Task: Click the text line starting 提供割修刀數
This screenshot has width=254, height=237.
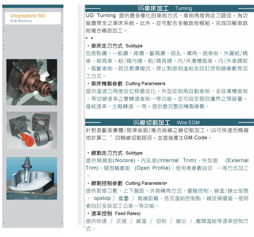Action: tap(167, 191)
